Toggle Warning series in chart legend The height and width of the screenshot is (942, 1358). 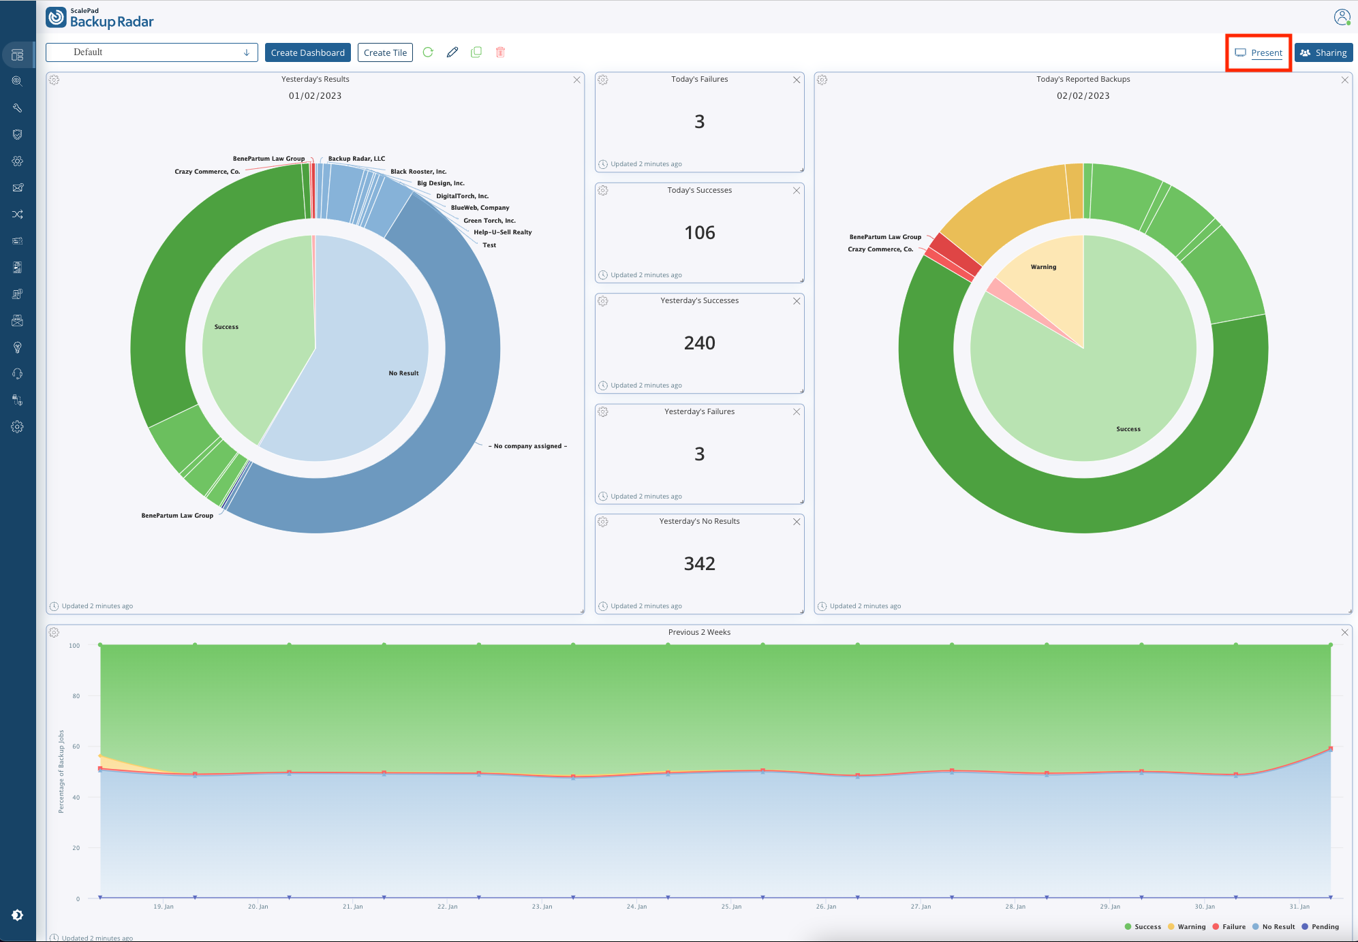point(1186,927)
